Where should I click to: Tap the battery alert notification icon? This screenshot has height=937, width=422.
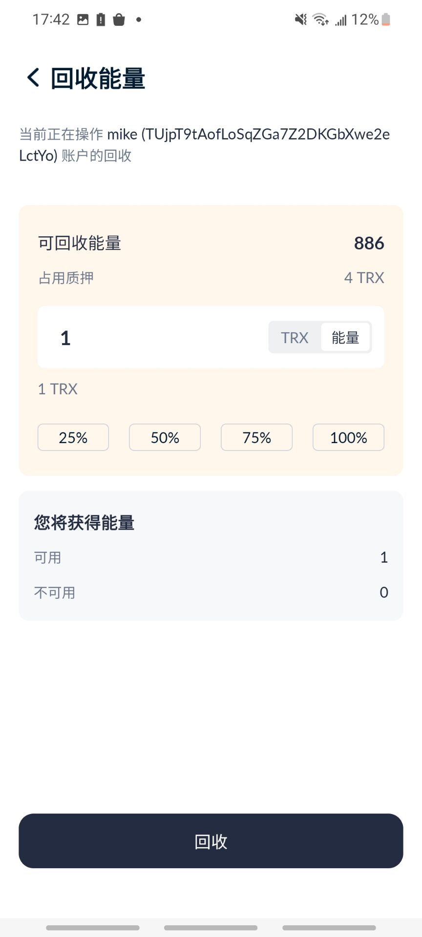pos(101,20)
